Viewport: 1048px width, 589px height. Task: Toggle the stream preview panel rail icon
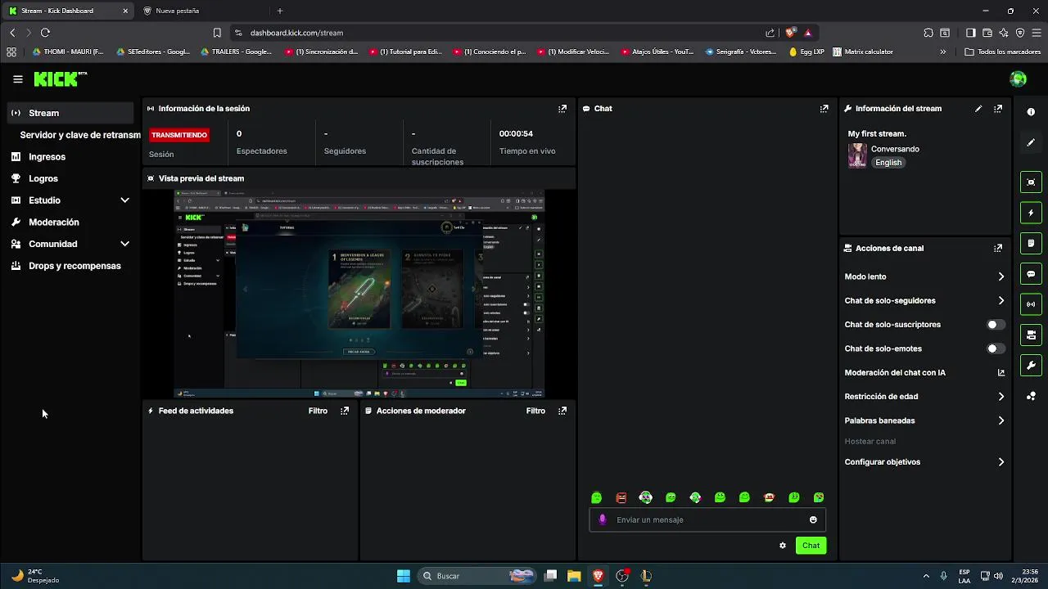coord(1031,182)
